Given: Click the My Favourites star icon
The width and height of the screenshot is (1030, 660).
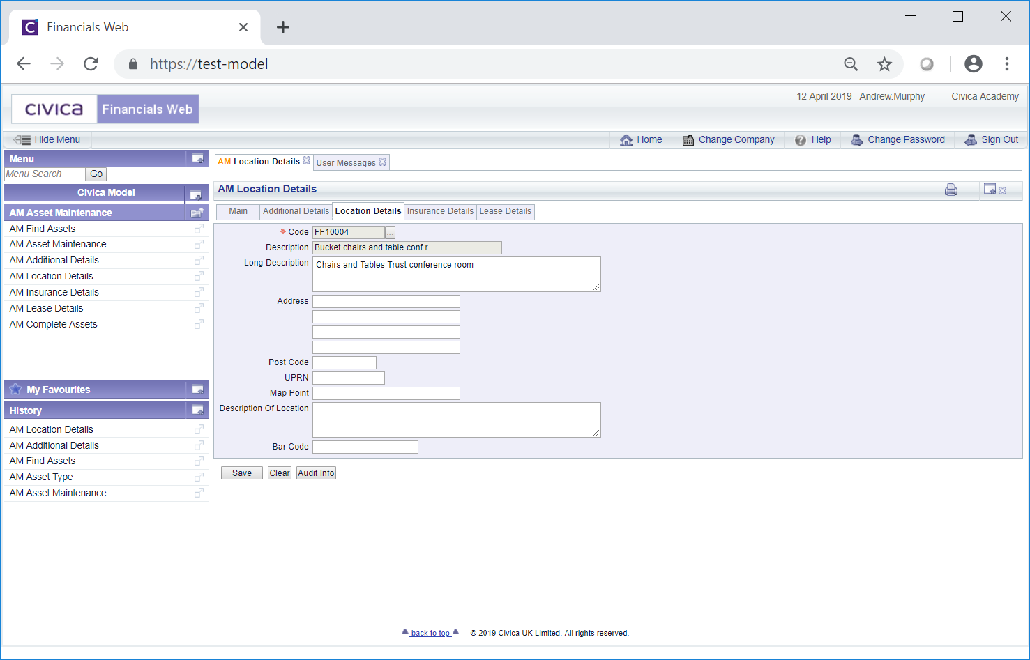Looking at the screenshot, I should click(x=15, y=389).
